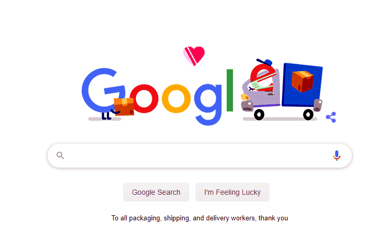
Task: Click the orange box carried by letter G
Action: pos(124,107)
